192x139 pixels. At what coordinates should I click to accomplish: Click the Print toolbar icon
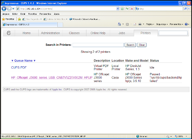pos(140,24)
